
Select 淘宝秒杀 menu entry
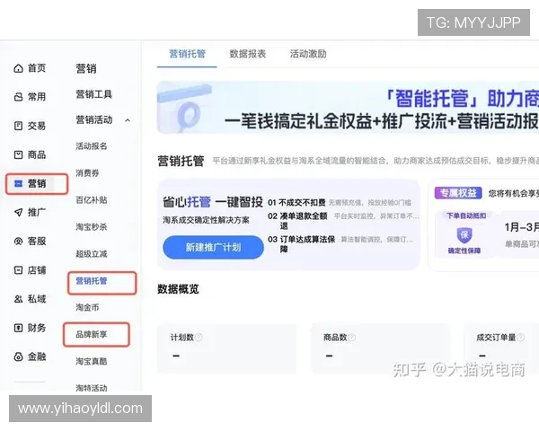92,227
